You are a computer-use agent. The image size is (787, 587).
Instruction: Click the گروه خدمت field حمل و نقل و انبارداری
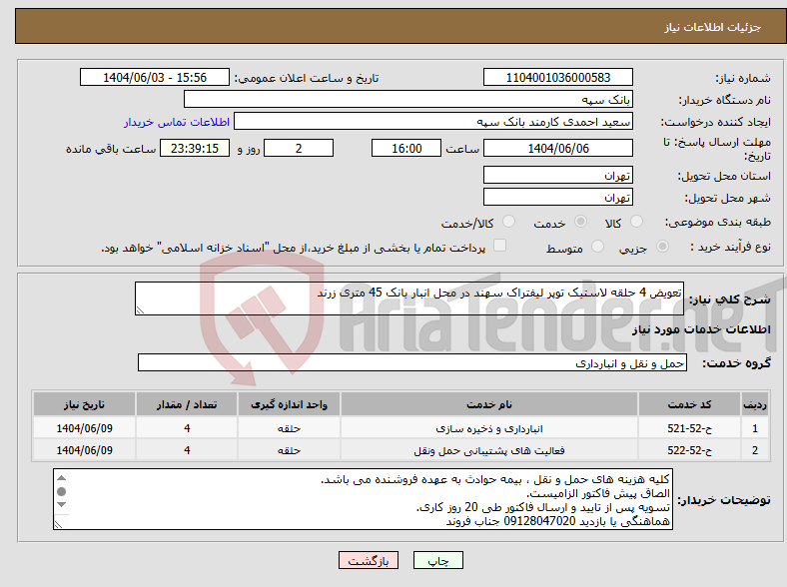pyautogui.click(x=412, y=362)
